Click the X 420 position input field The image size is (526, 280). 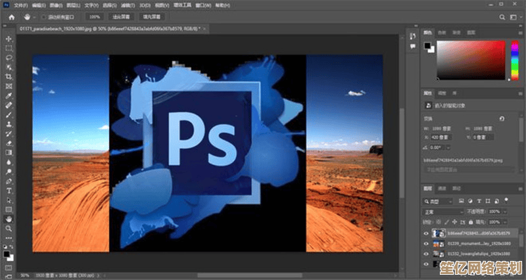click(441, 137)
